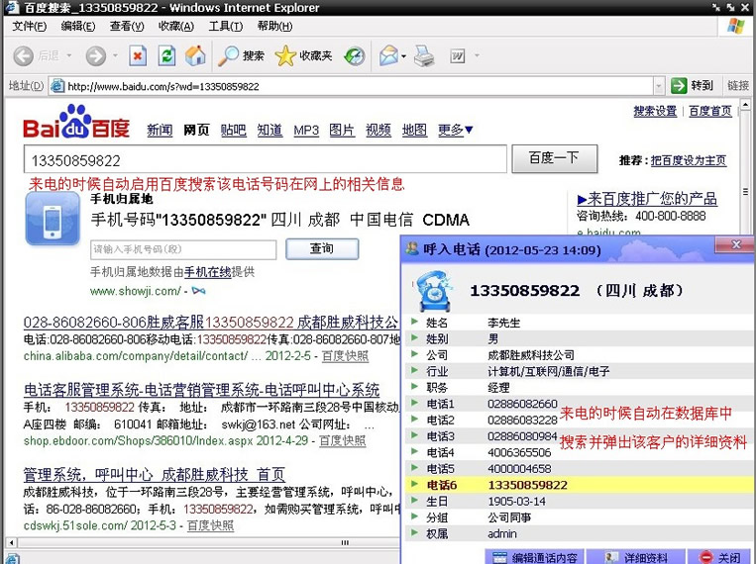Viewport: 756px width, 564px height.
Task: Click the 请输入手机号码 input field
Action: coord(183,249)
